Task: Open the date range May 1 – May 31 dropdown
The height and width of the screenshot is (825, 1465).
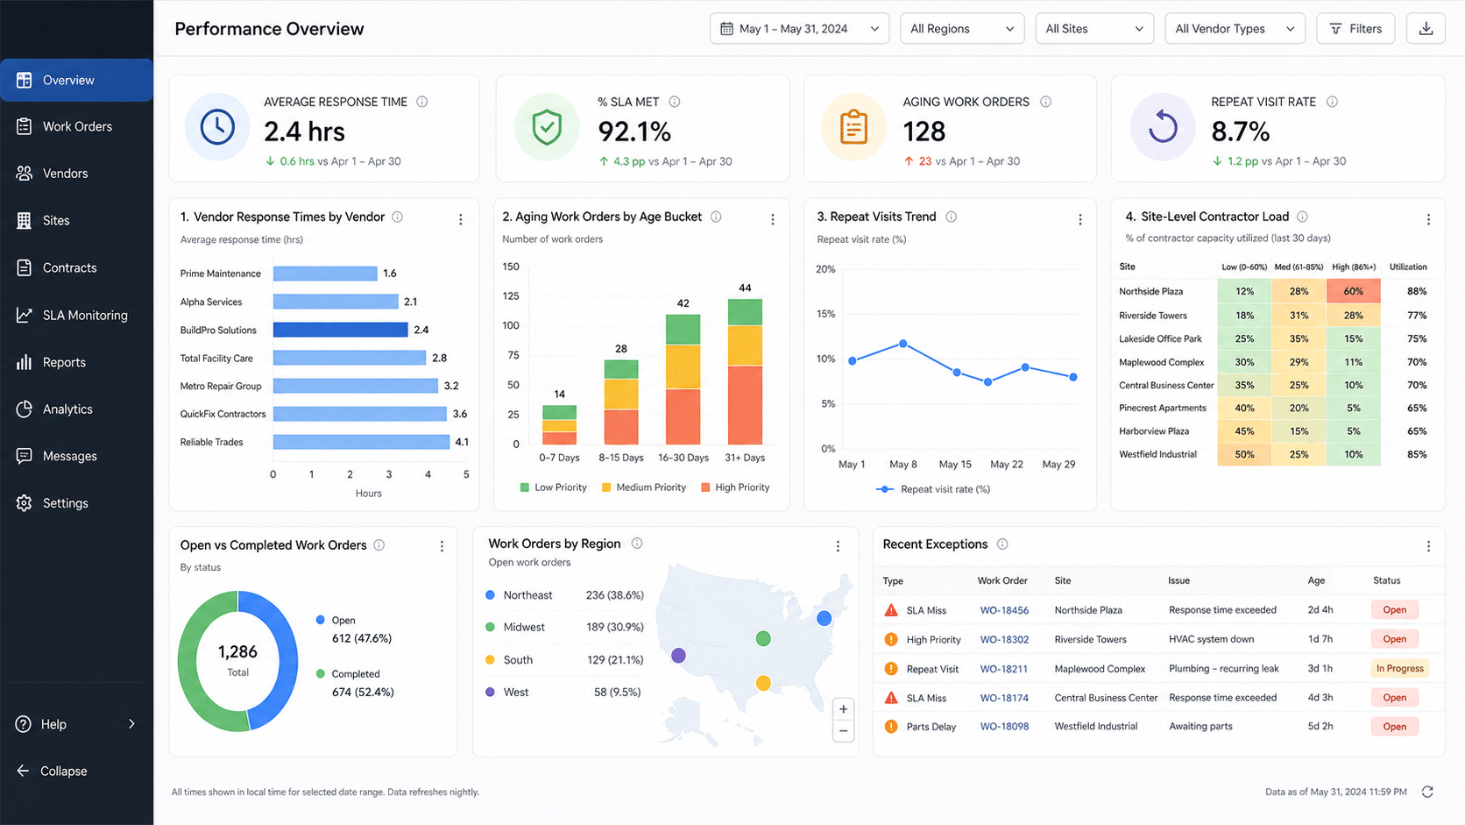Action: 799,29
